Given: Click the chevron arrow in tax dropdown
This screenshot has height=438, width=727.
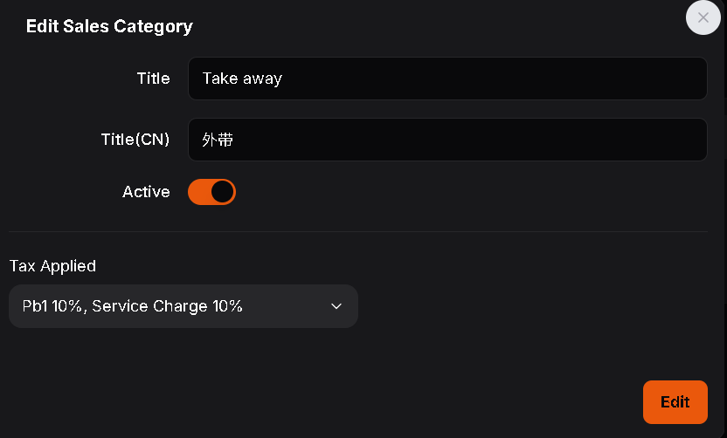Looking at the screenshot, I should [336, 306].
